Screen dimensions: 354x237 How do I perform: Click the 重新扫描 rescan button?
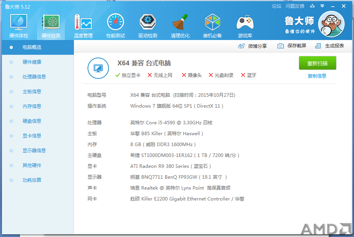coord(317,63)
